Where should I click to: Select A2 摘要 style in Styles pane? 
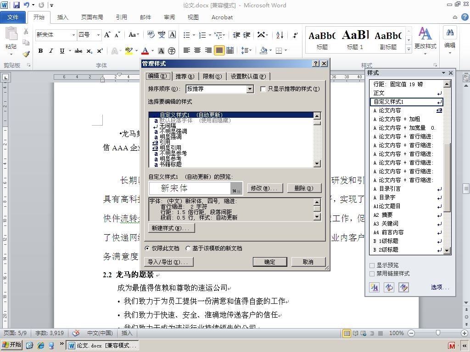pos(406,215)
